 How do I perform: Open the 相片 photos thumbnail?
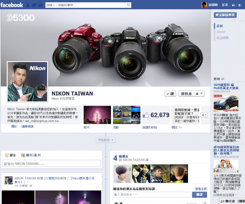(97, 115)
